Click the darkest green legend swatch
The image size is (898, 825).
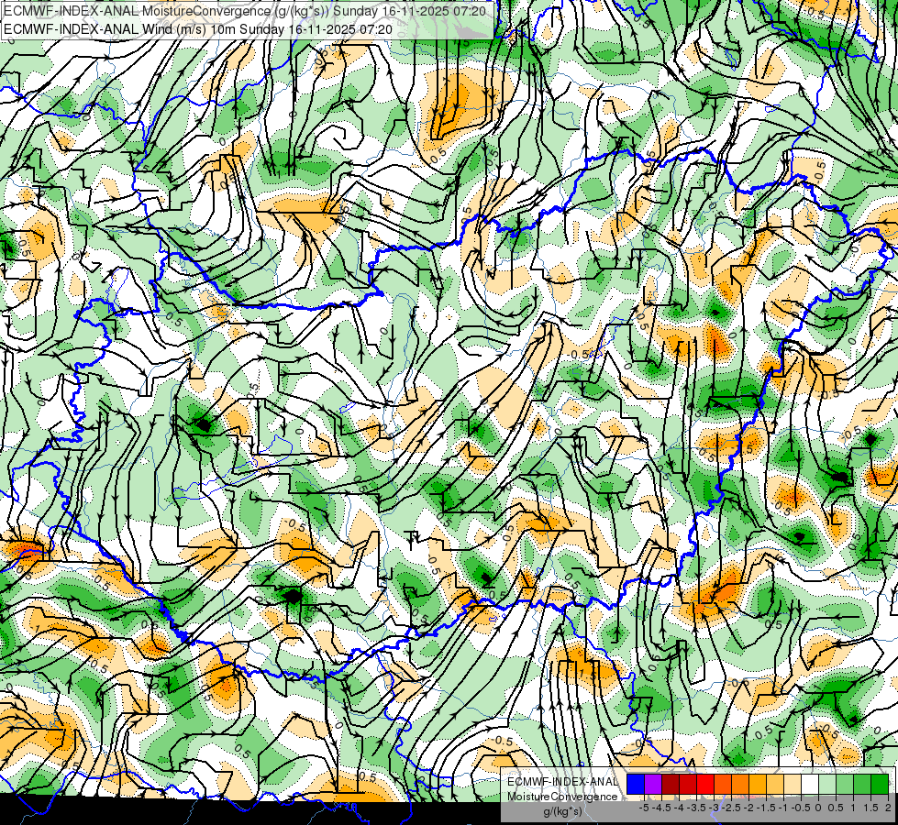coord(880,784)
